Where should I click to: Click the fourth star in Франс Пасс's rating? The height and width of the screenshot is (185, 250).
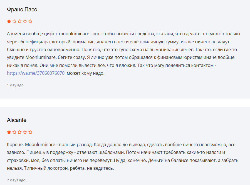25,21
